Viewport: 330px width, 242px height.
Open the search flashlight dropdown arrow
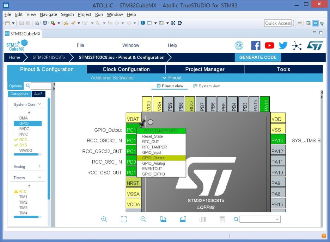tap(79, 23)
